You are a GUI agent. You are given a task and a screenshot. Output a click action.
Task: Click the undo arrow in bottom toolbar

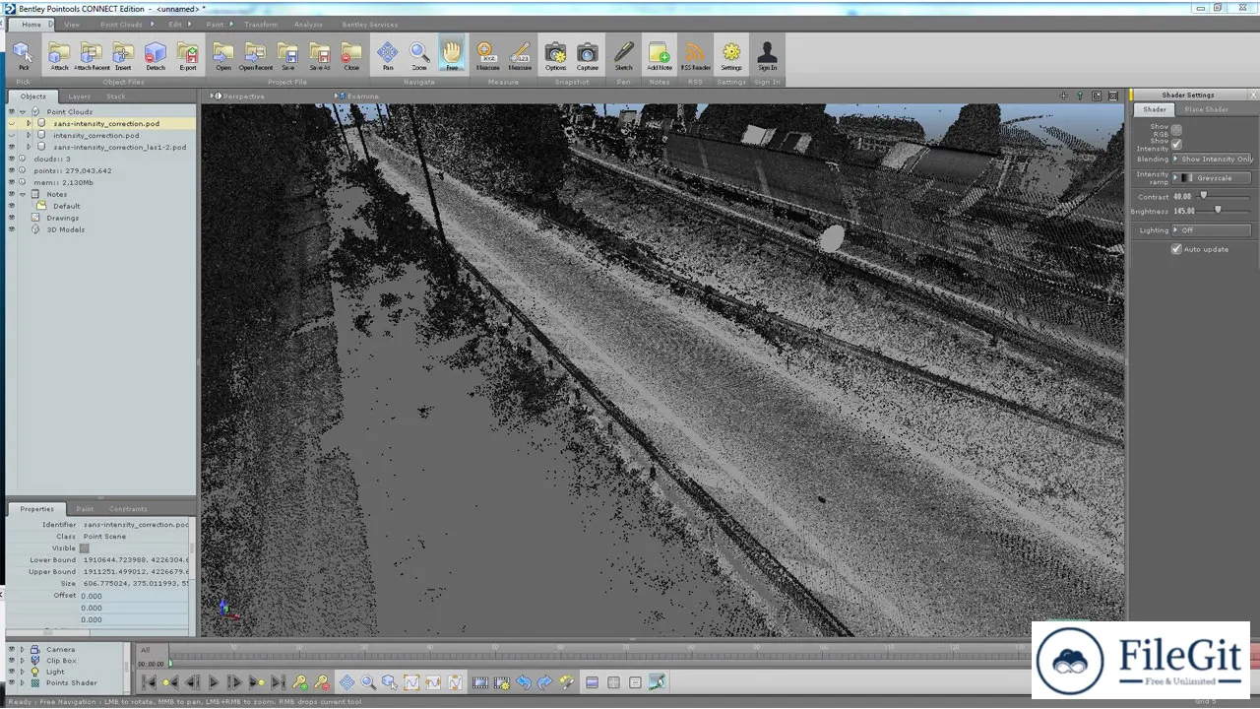(x=524, y=682)
